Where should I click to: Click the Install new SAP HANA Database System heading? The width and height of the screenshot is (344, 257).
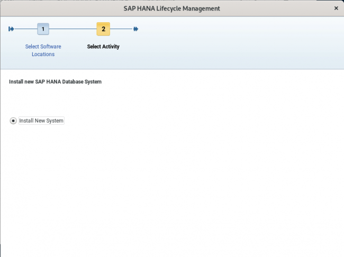point(55,81)
